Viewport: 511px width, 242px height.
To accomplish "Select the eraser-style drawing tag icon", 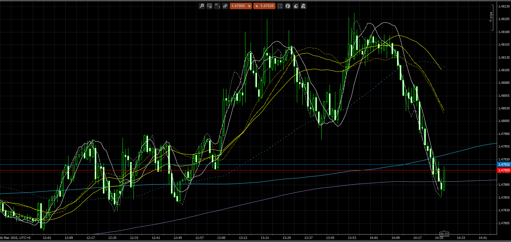I will point(296,6).
